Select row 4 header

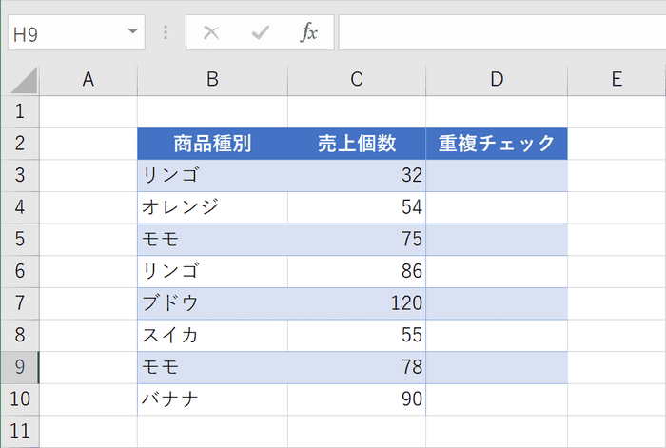(x=20, y=207)
